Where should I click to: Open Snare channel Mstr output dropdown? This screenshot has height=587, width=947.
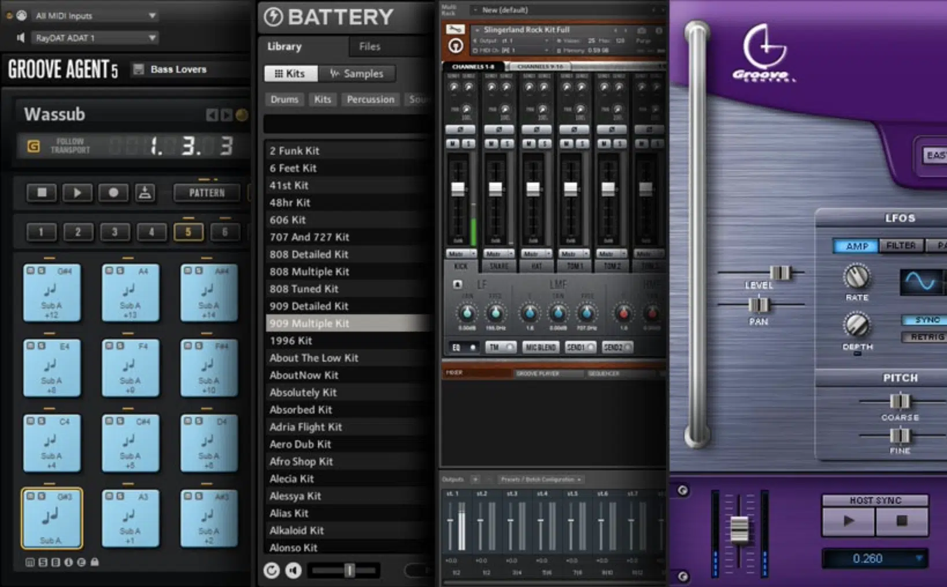(x=498, y=254)
